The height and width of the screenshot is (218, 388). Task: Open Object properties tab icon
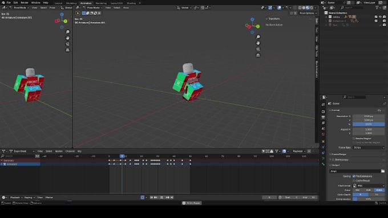click(323, 142)
